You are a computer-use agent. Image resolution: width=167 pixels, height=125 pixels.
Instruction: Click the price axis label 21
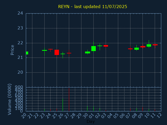[x=20, y=58]
